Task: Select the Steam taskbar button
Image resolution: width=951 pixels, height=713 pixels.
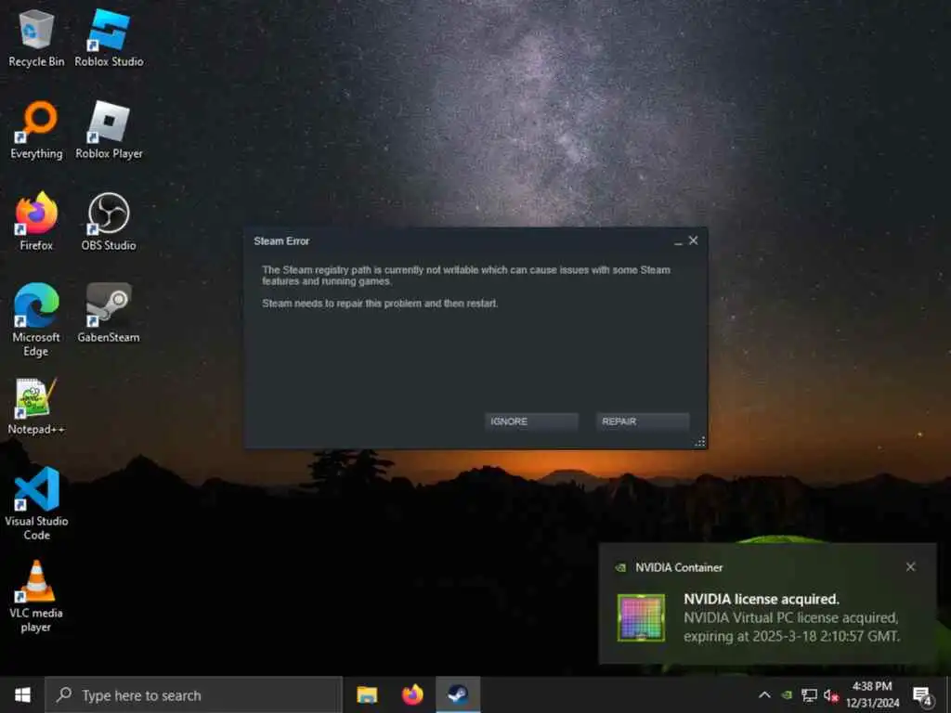Action: click(458, 694)
